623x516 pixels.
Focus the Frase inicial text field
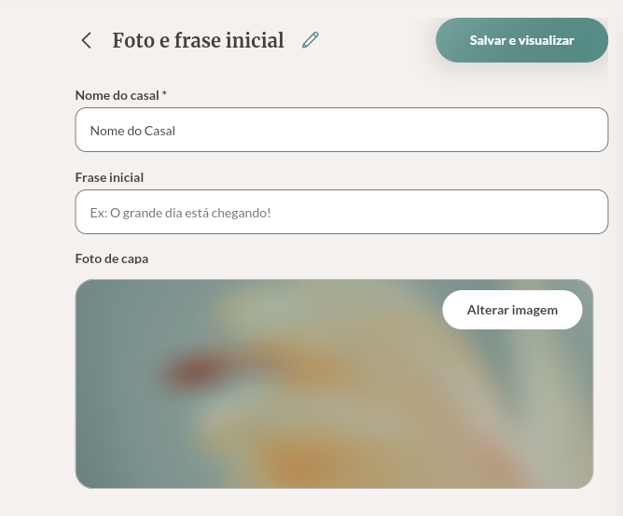pyautogui.click(x=341, y=213)
